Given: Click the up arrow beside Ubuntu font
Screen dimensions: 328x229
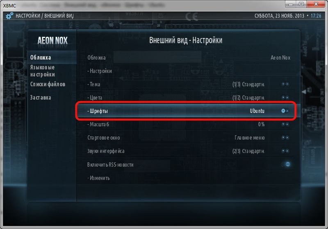Looking at the screenshot, I should 287,111.
